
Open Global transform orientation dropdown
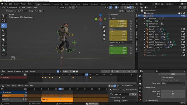click(62, 8)
